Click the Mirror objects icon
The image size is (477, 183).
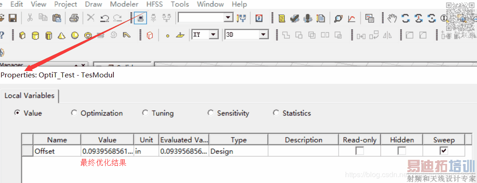[387, 36]
